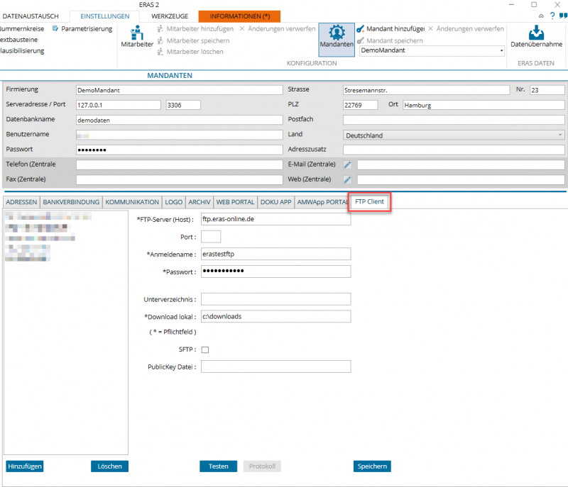The image size is (568, 487).
Task: Click Mitarbeiter hinzufügen
Action: (x=196, y=28)
